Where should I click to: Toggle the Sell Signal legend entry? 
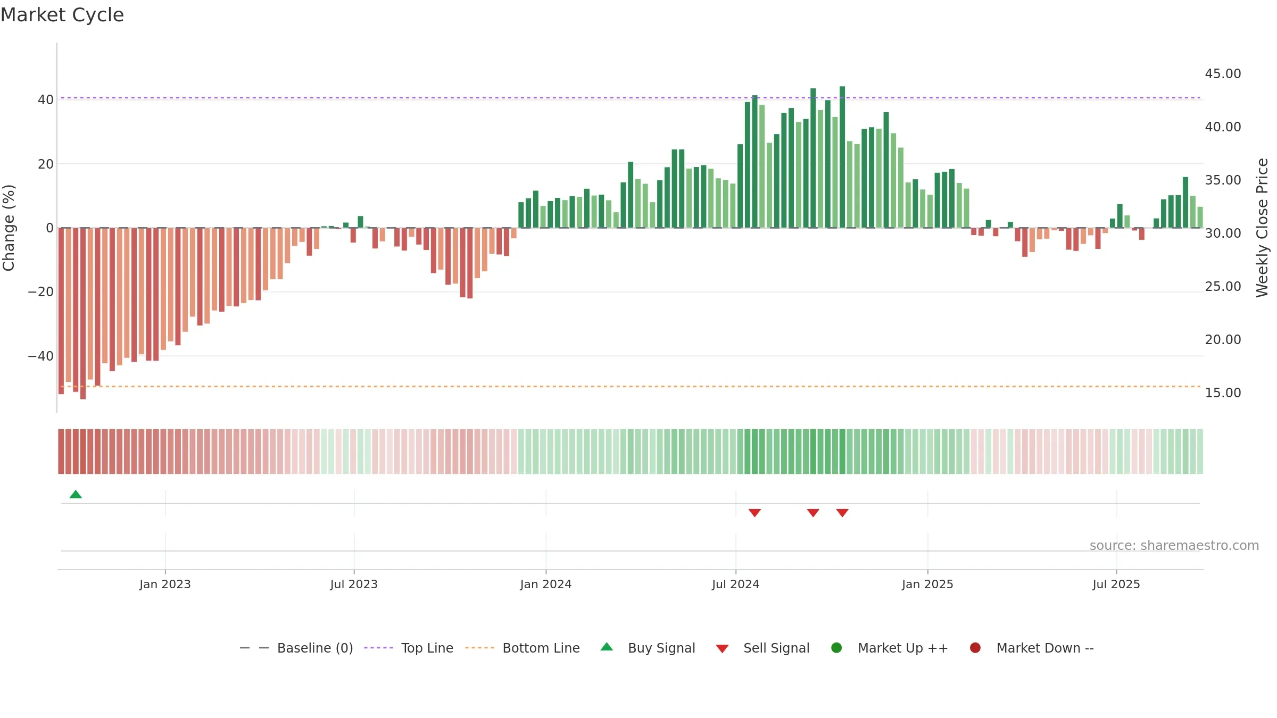(762, 648)
